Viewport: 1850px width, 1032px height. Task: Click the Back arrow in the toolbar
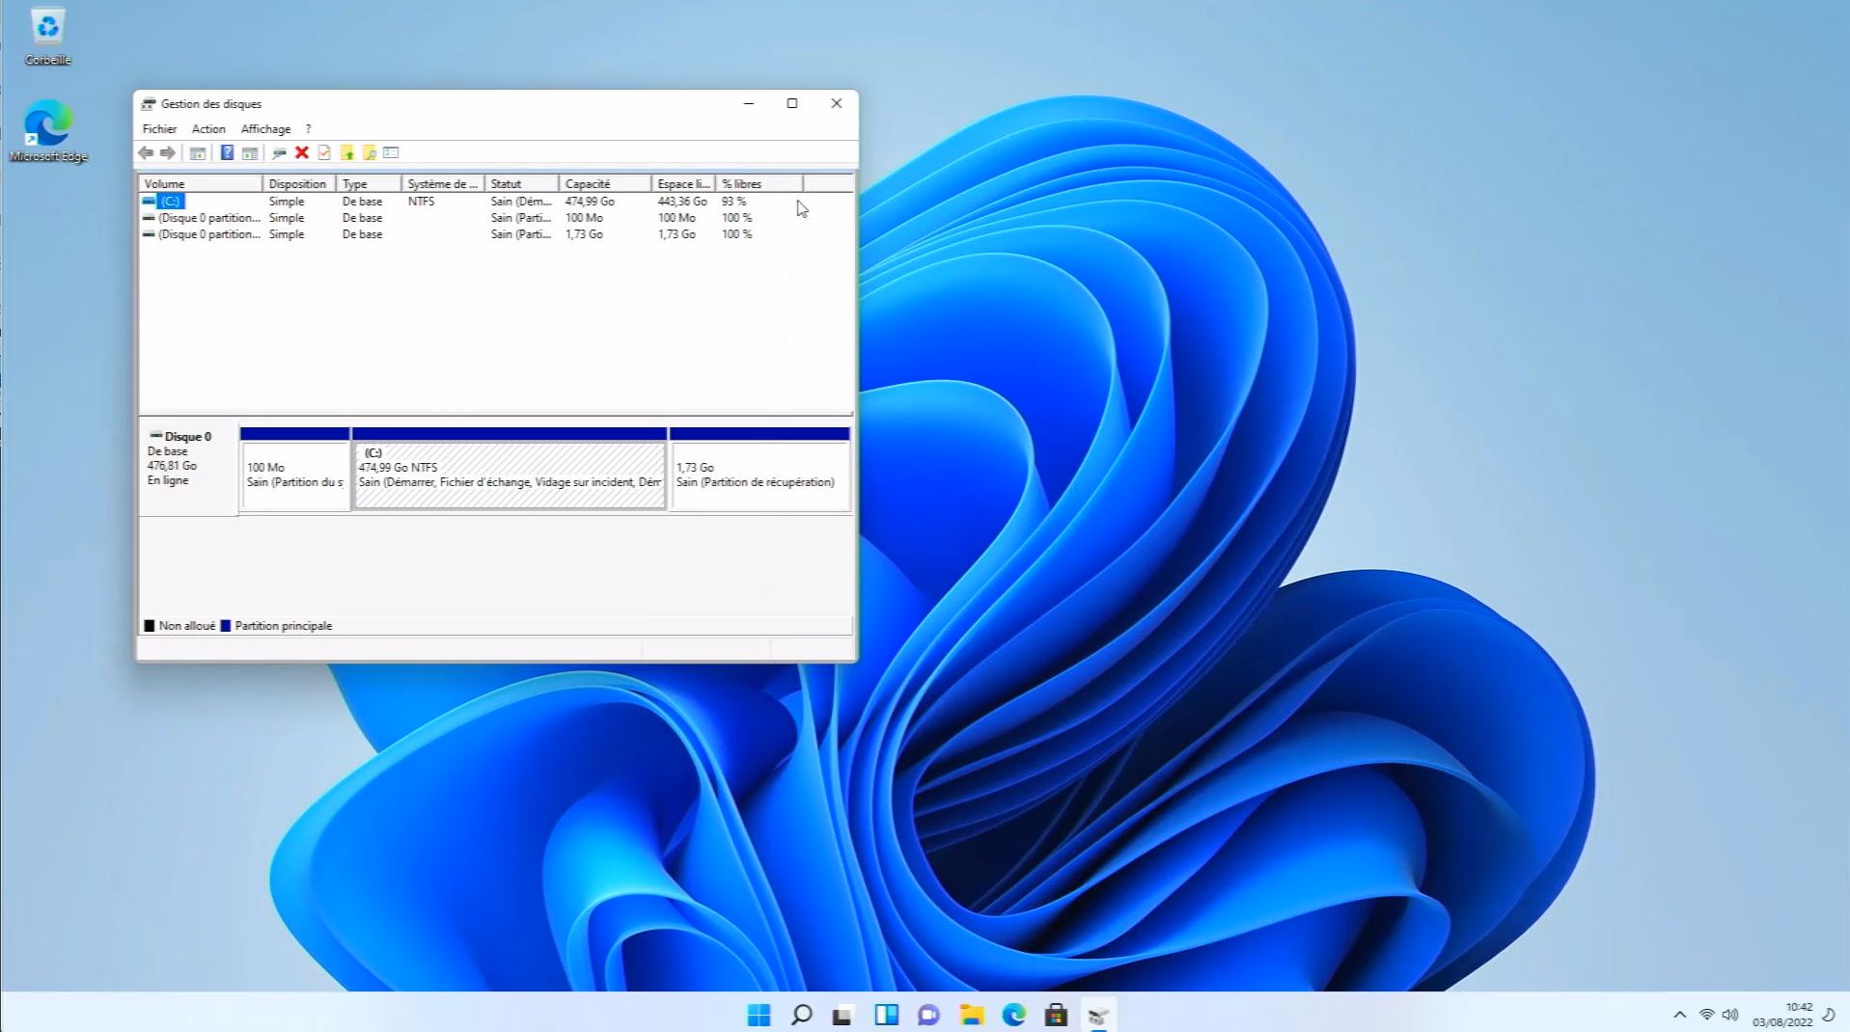click(x=146, y=152)
